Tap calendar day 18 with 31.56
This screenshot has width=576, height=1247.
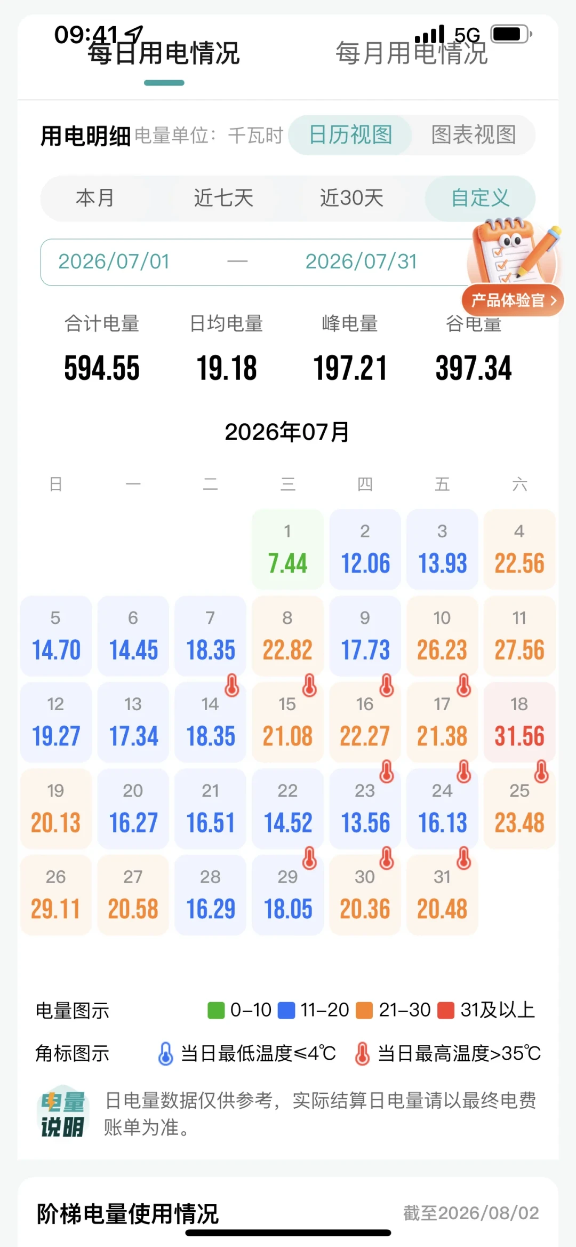(x=519, y=722)
